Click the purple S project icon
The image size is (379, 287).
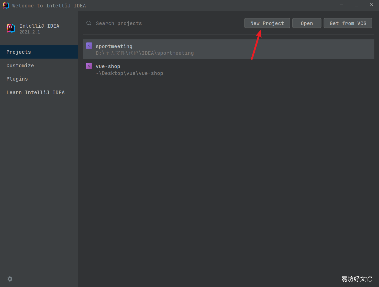pos(89,46)
